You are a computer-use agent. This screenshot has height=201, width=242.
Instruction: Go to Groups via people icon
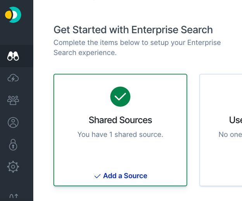click(x=13, y=100)
